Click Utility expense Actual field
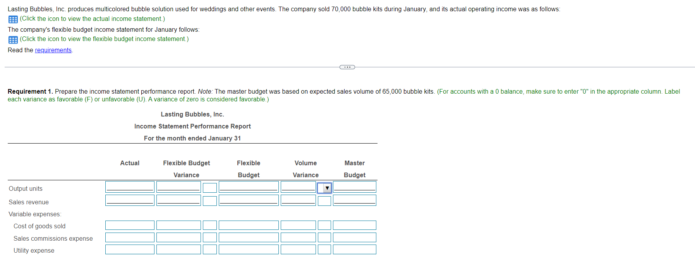Viewport: 695px width, 255px height. [130, 249]
